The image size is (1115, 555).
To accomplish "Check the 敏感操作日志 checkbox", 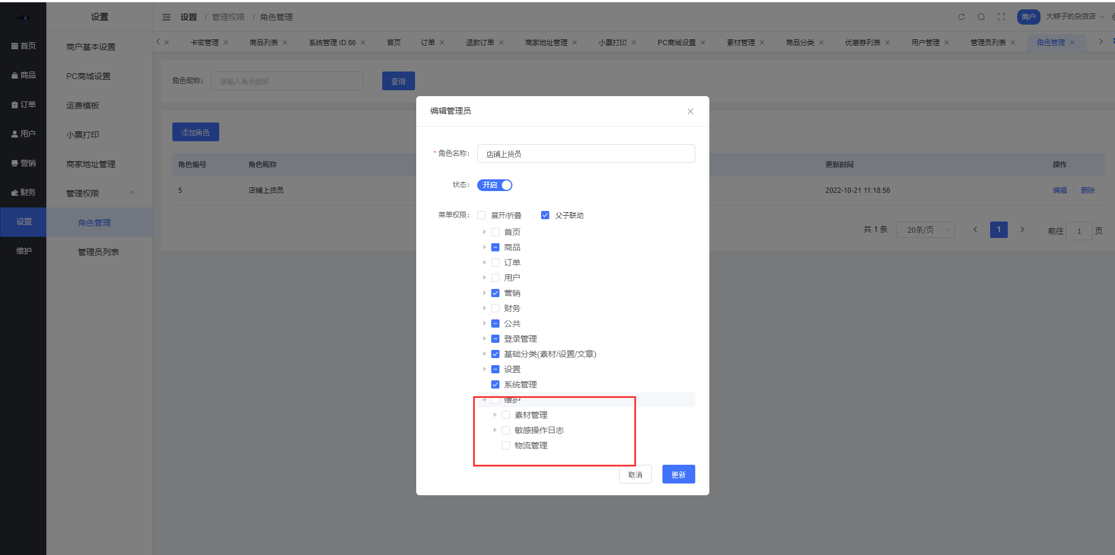I will [506, 430].
